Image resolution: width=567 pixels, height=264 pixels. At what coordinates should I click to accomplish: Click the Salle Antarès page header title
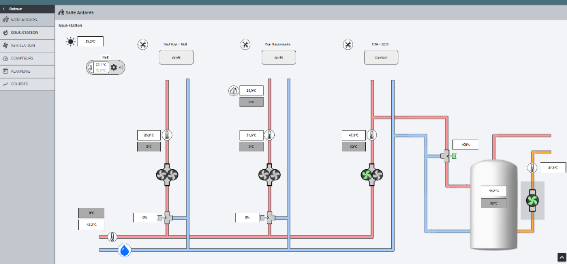(x=80, y=12)
